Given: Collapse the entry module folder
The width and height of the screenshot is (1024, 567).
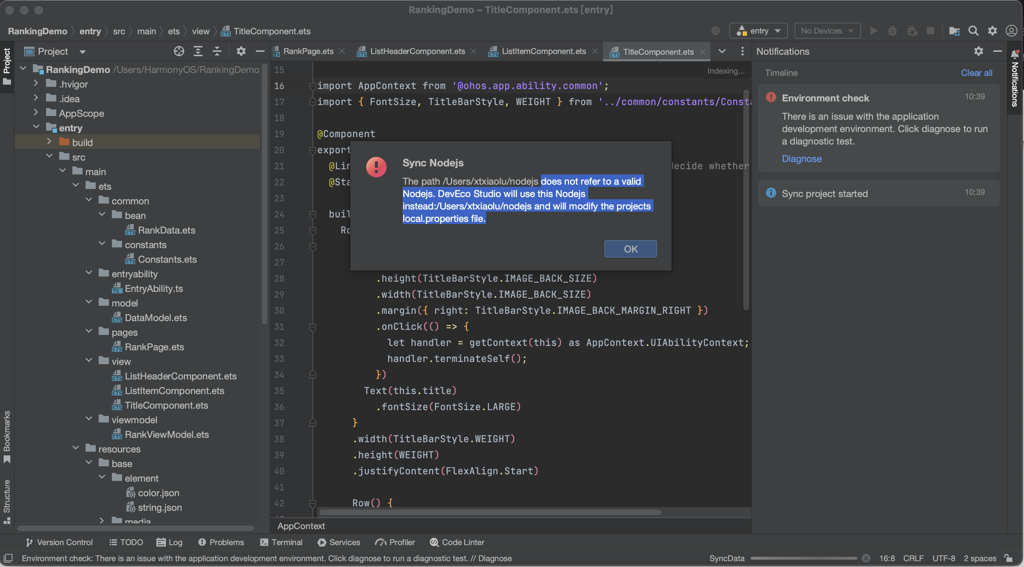Looking at the screenshot, I should pyautogui.click(x=36, y=127).
